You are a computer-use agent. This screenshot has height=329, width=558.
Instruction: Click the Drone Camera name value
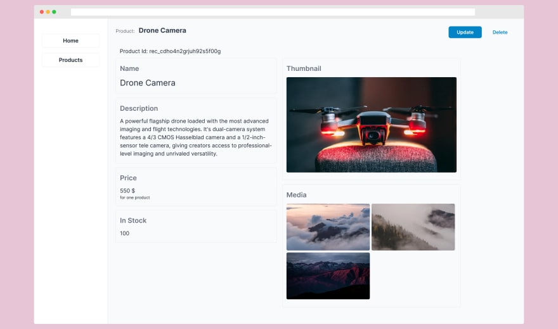pyautogui.click(x=147, y=83)
